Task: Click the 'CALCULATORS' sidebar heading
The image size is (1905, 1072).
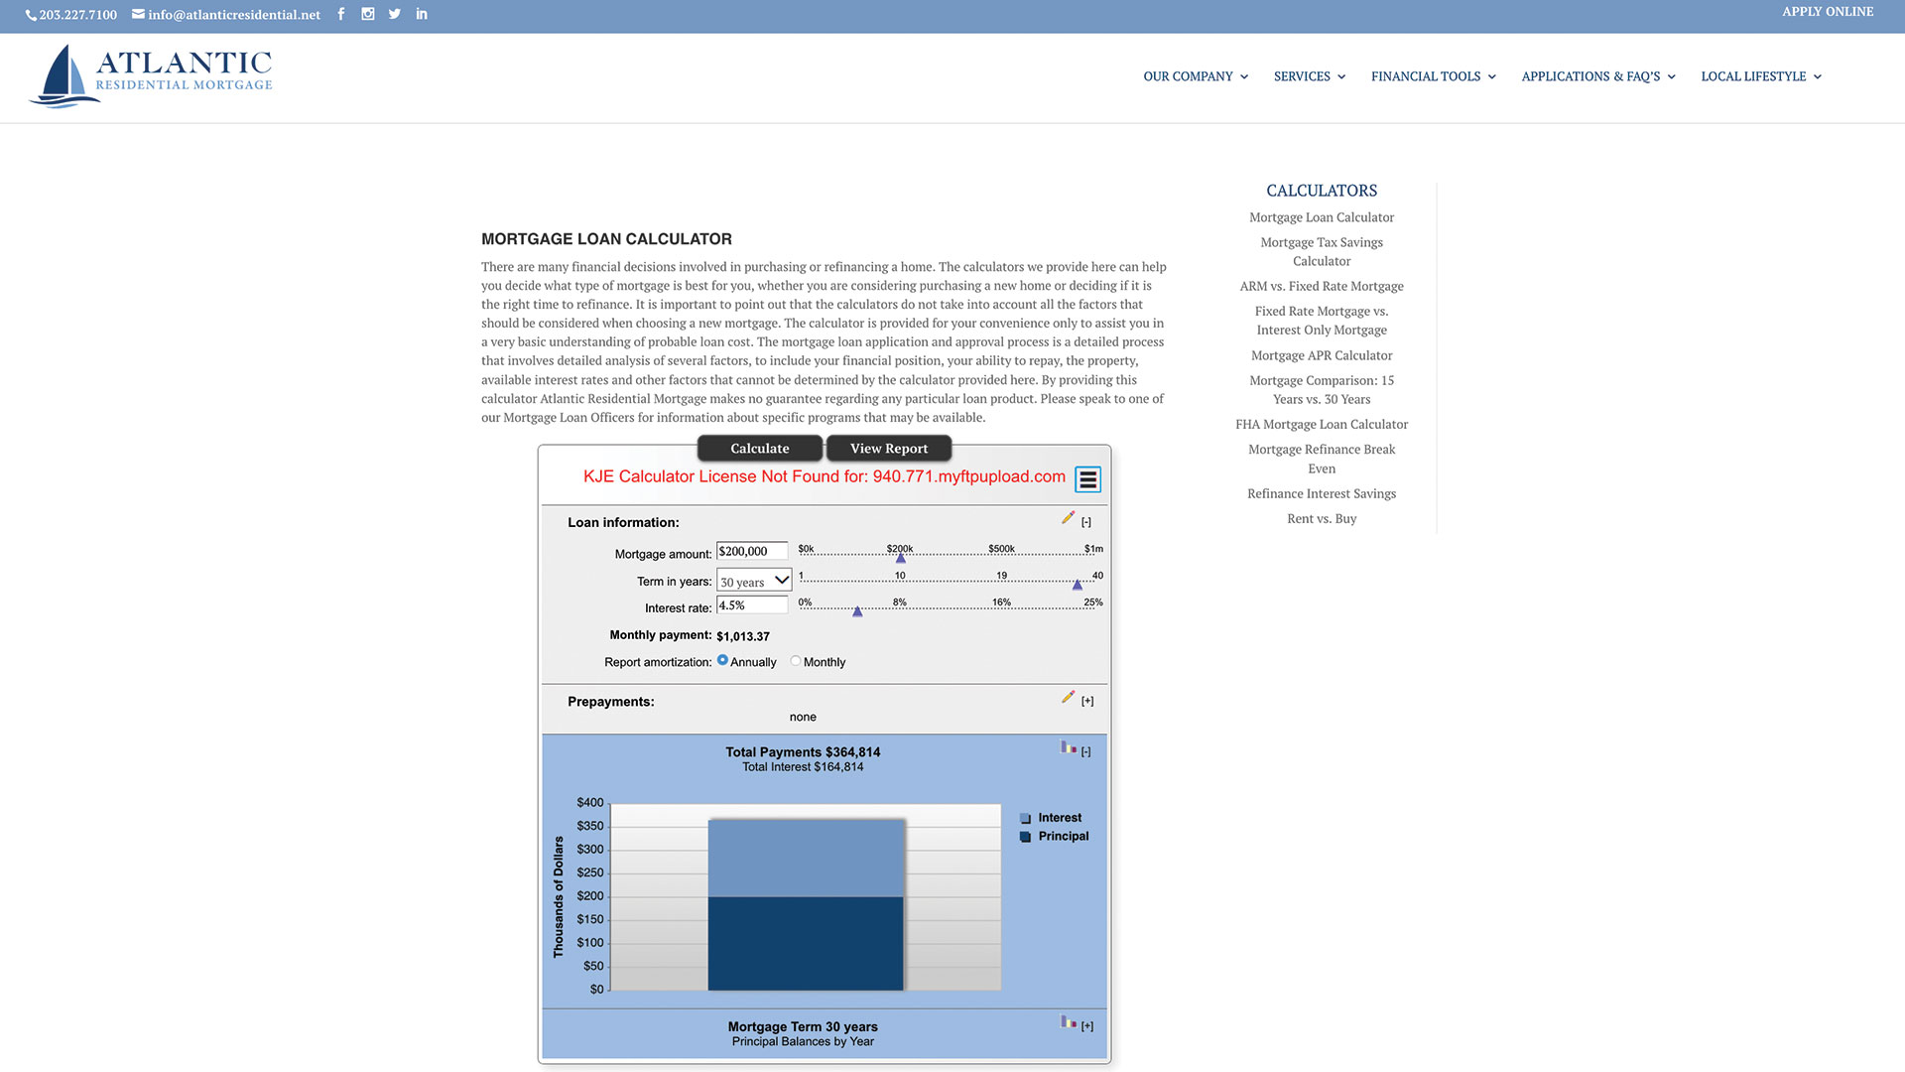Action: click(1322, 191)
